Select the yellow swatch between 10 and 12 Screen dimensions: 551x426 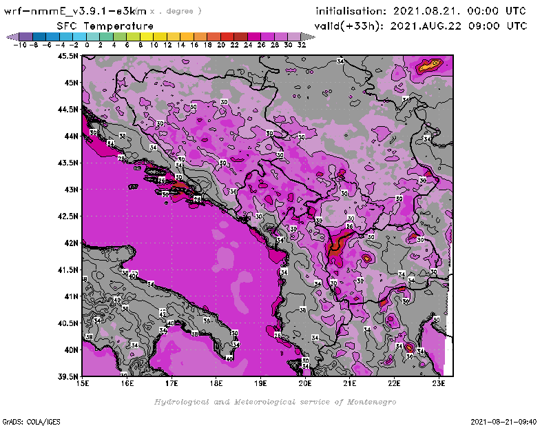tap(160, 36)
